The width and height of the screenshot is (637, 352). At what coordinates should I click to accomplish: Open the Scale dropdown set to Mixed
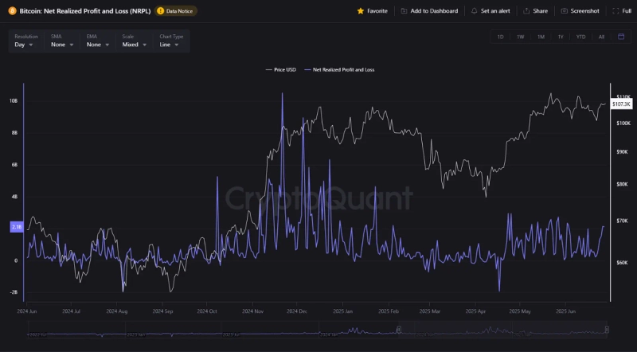click(x=135, y=45)
